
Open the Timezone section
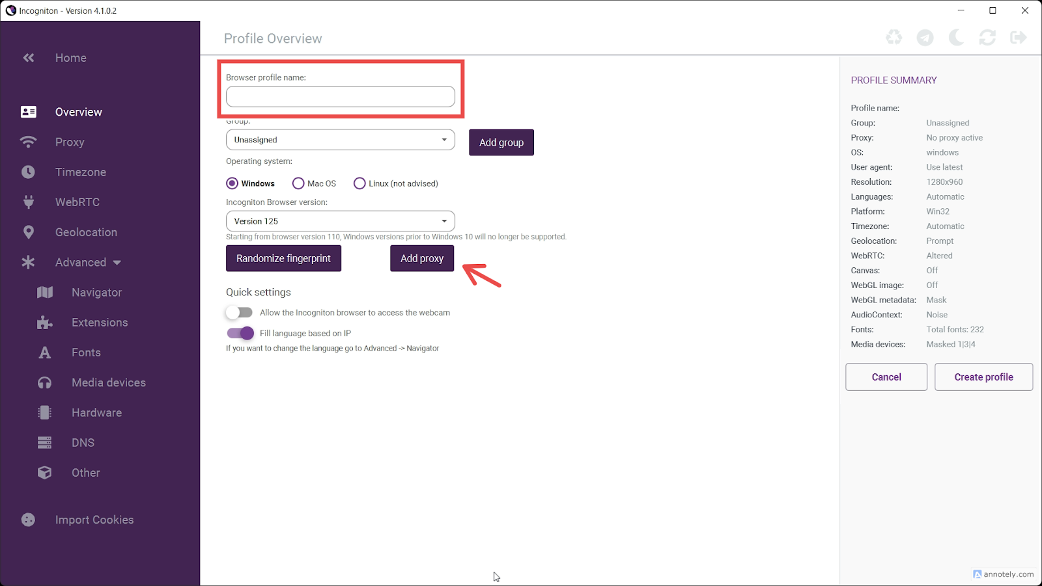(81, 172)
